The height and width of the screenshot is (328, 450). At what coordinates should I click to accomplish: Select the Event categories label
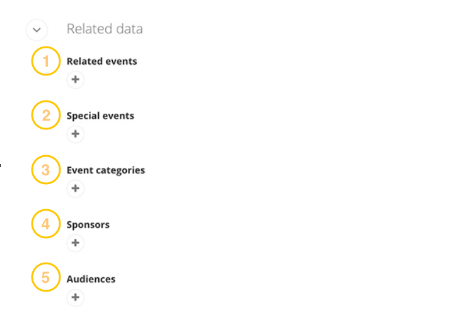[x=106, y=170]
